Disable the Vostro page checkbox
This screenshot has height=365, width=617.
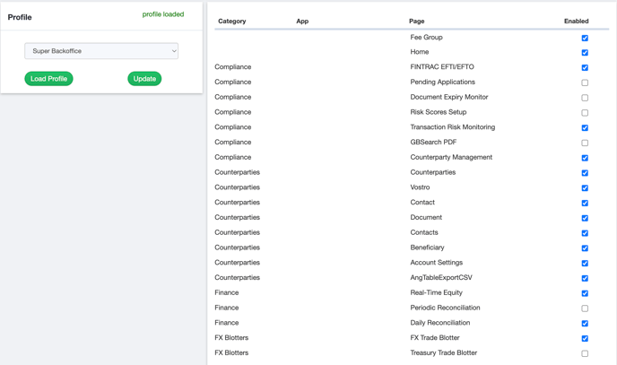pyautogui.click(x=585, y=188)
